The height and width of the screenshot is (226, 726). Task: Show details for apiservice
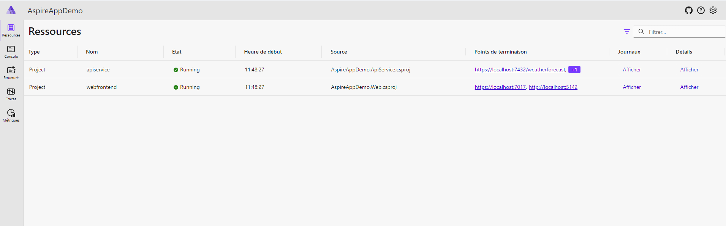pyautogui.click(x=689, y=70)
